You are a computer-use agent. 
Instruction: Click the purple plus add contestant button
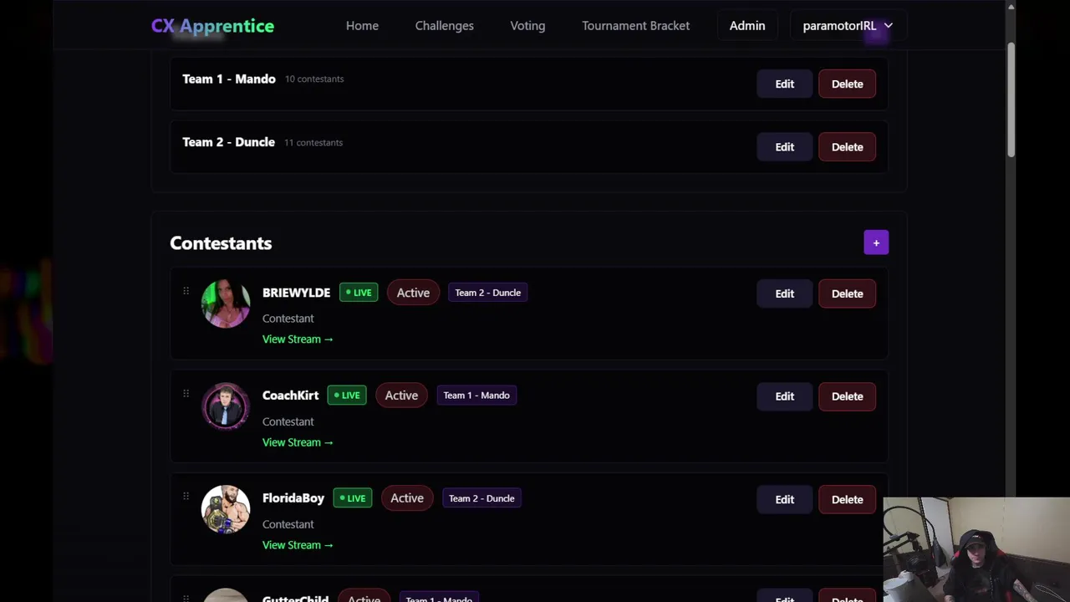[x=876, y=242]
